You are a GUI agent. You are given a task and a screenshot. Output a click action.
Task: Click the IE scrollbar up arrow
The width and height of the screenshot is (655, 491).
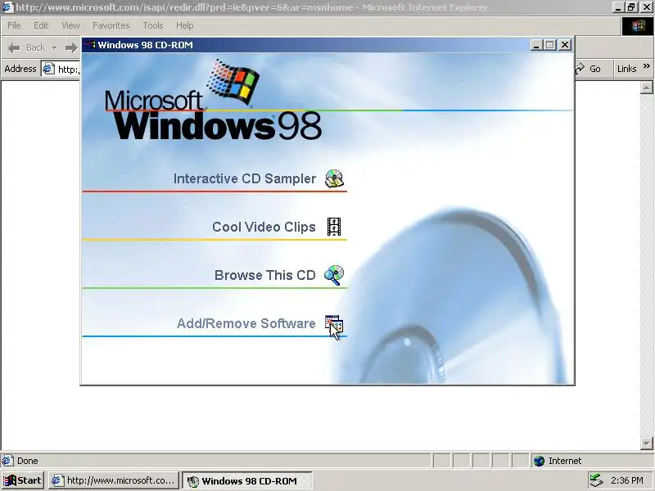coord(646,88)
